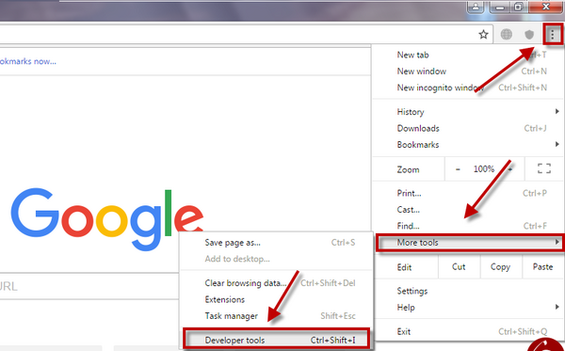Click the Copy button in Edit row
This screenshot has width=565, height=351.
[x=500, y=266]
